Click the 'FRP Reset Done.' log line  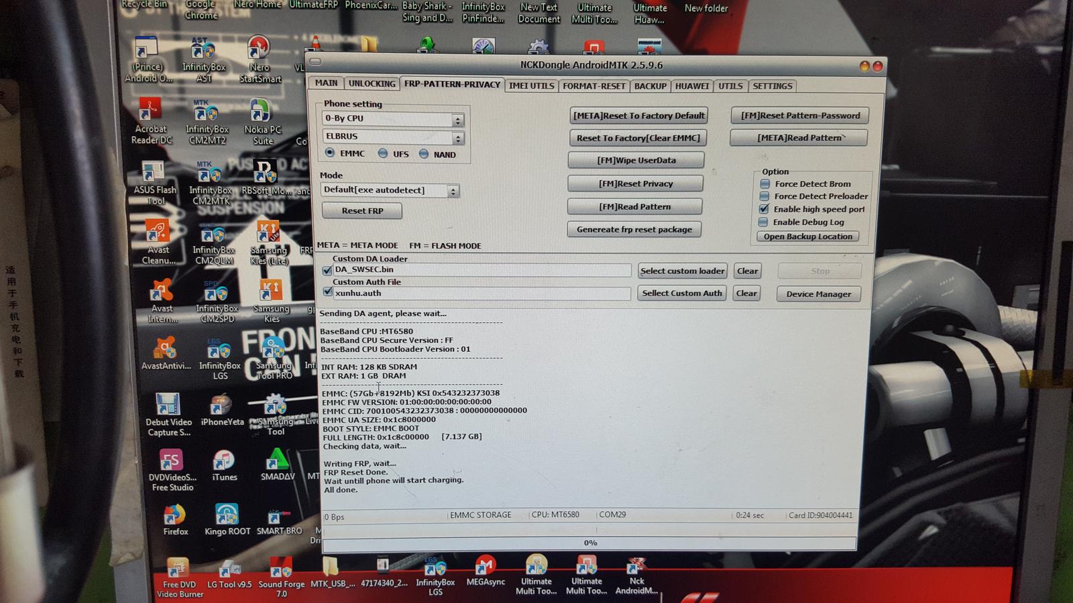coord(356,472)
